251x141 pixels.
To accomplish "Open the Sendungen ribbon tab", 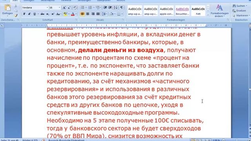I will point(84,1).
